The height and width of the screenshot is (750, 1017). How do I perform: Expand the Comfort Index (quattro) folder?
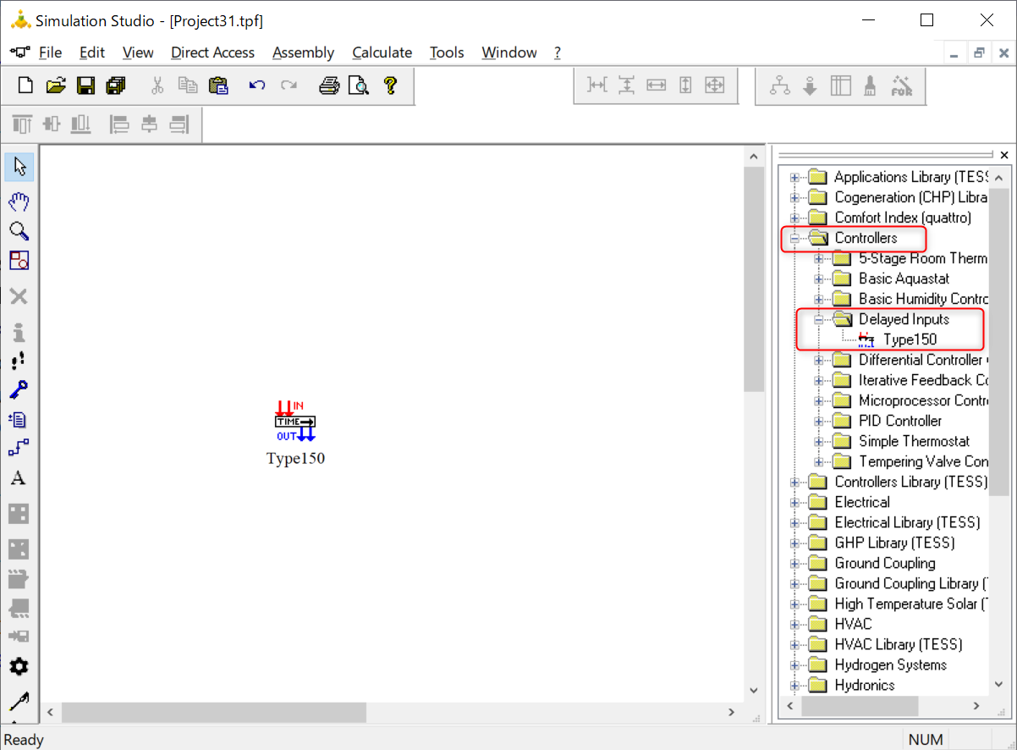(x=794, y=218)
